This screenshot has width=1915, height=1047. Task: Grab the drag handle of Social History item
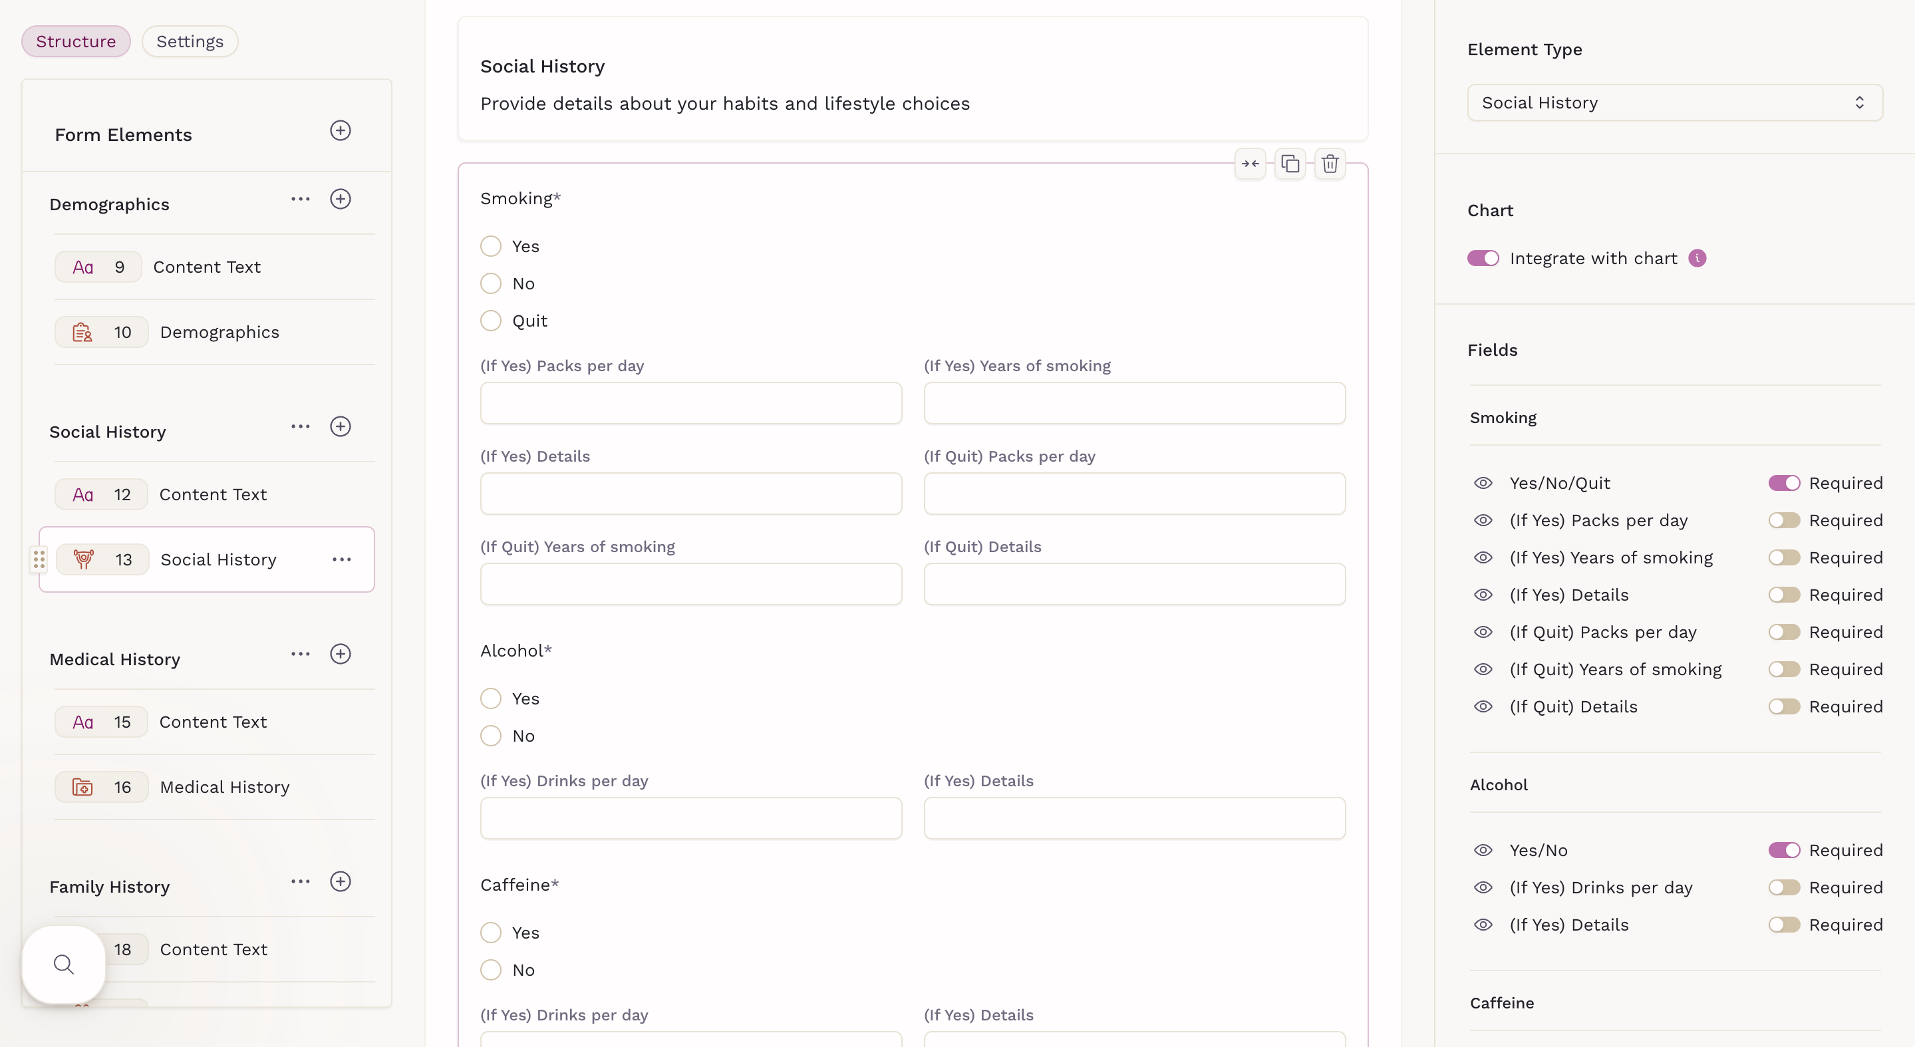click(39, 559)
